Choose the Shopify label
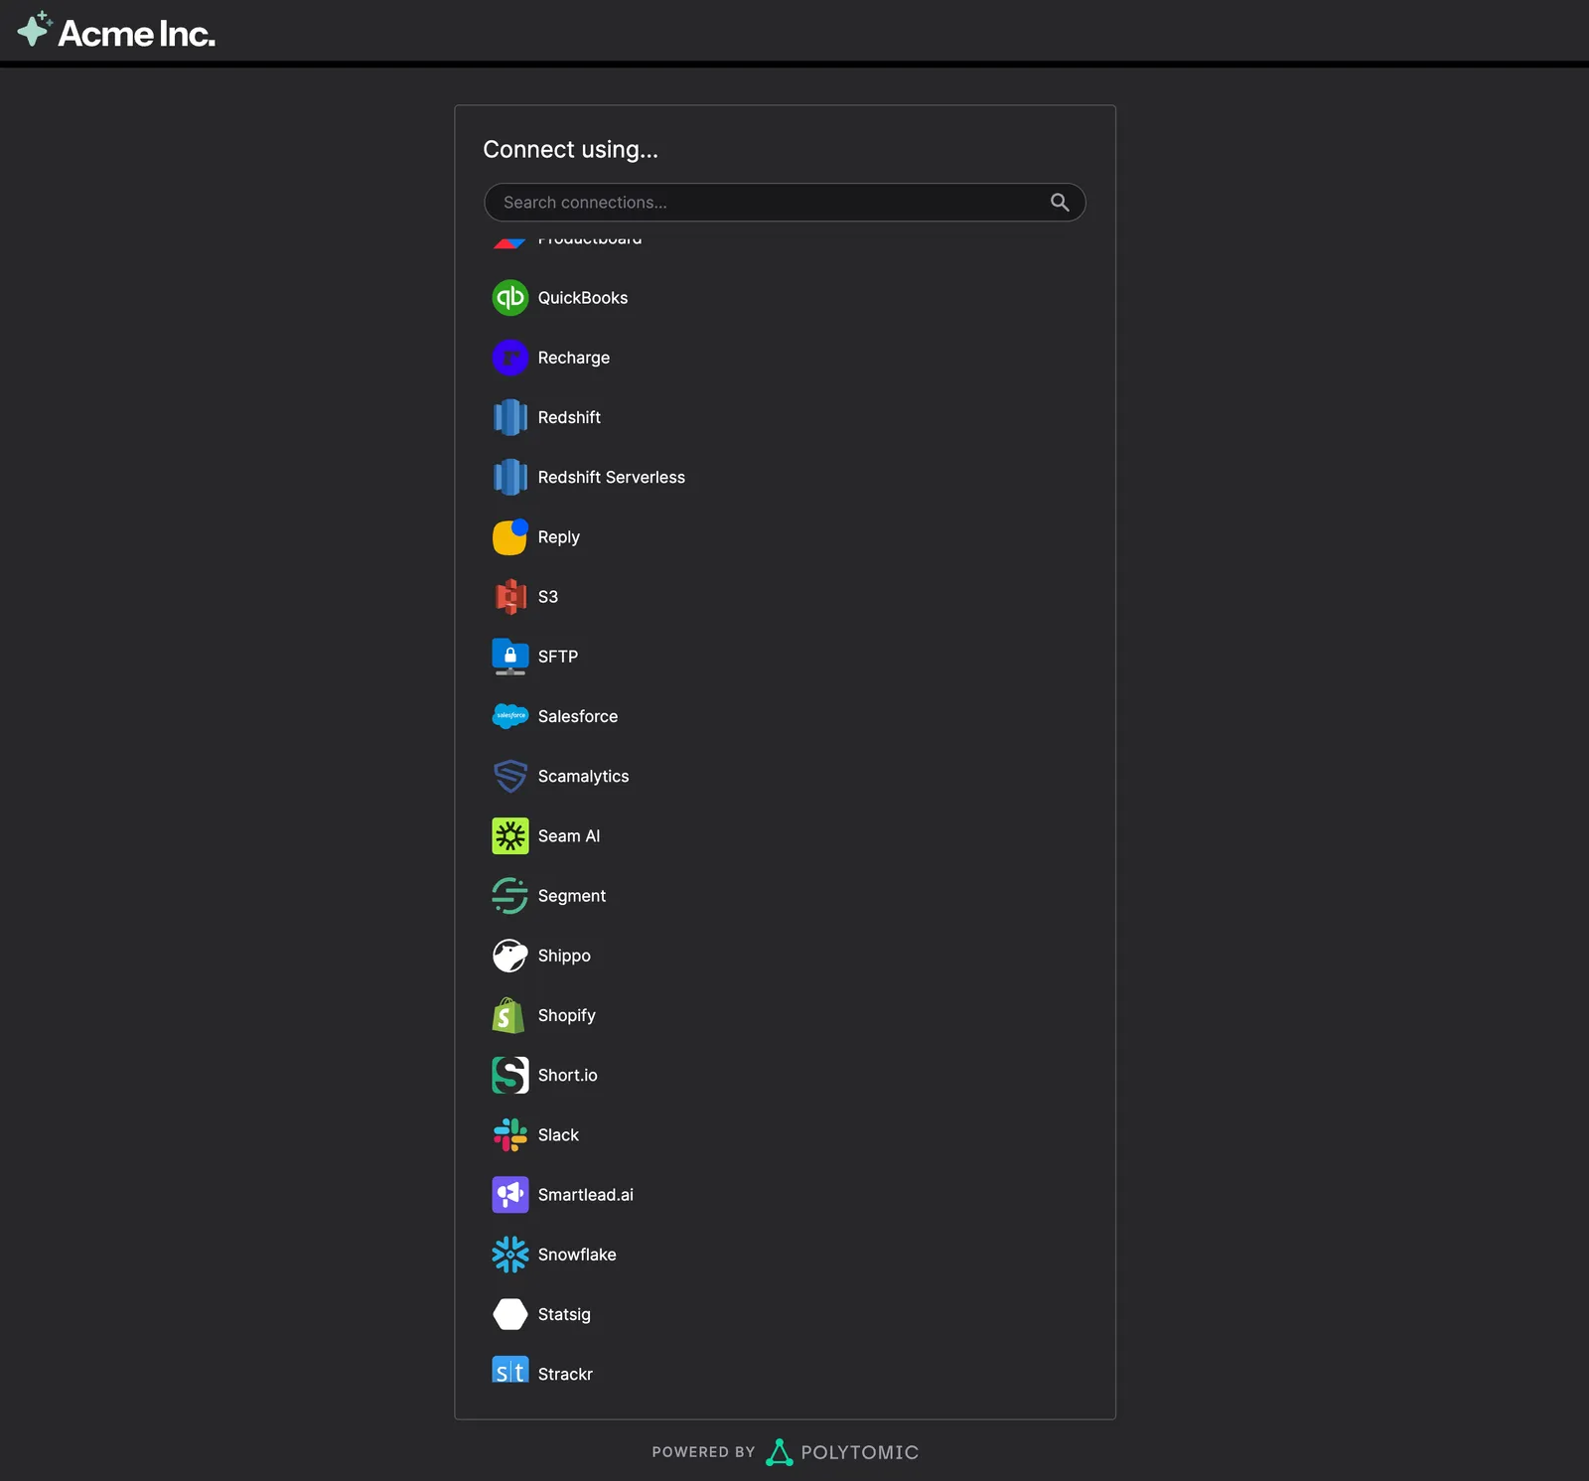Screen dimensions: 1589x1481 pyautogui.click(x=567, y=1015)
